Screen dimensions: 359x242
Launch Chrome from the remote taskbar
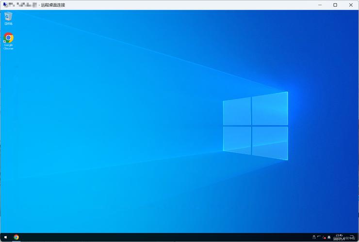16,237
